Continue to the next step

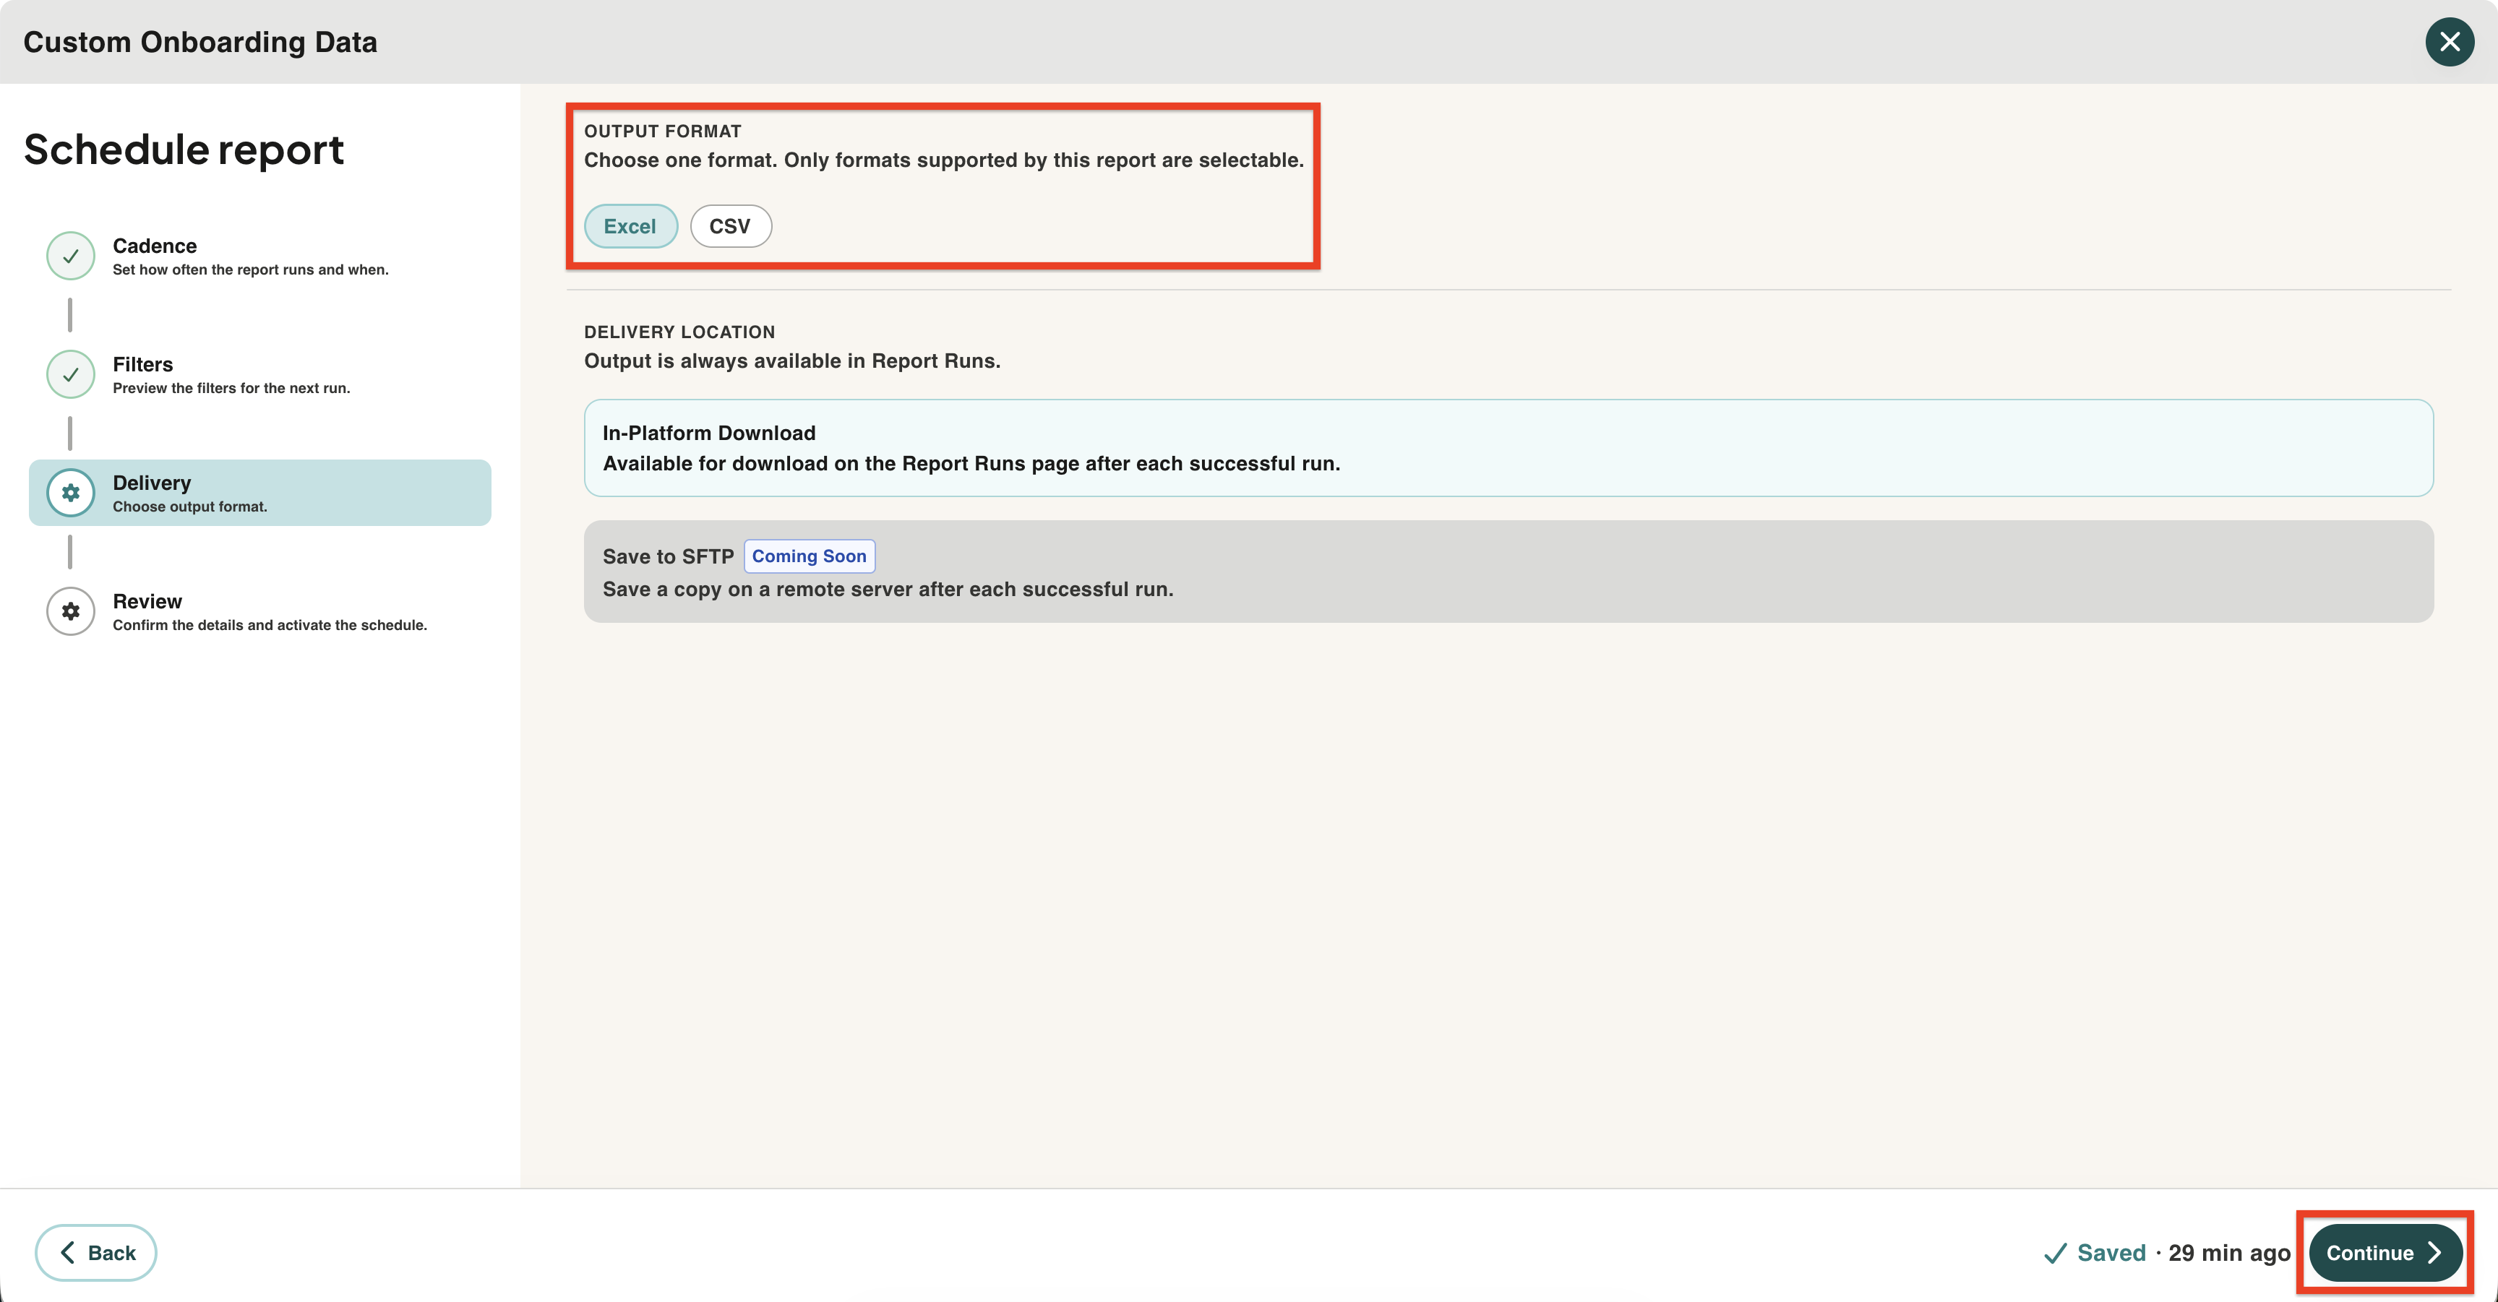(x=2385, y=1253)
